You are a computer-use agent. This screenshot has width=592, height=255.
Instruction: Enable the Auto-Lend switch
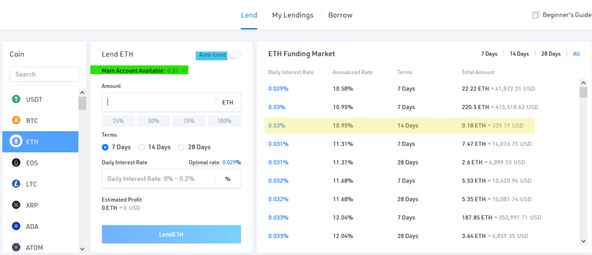[235, 55]
